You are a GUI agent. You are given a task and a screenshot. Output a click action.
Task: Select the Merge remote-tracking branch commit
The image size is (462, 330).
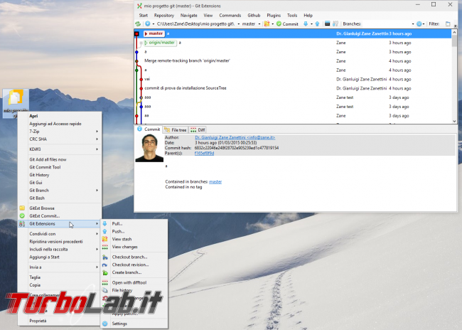click(x=293, y=61)
